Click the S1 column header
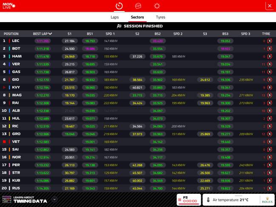This screenshot has height=207, width=276. point(69,34)
